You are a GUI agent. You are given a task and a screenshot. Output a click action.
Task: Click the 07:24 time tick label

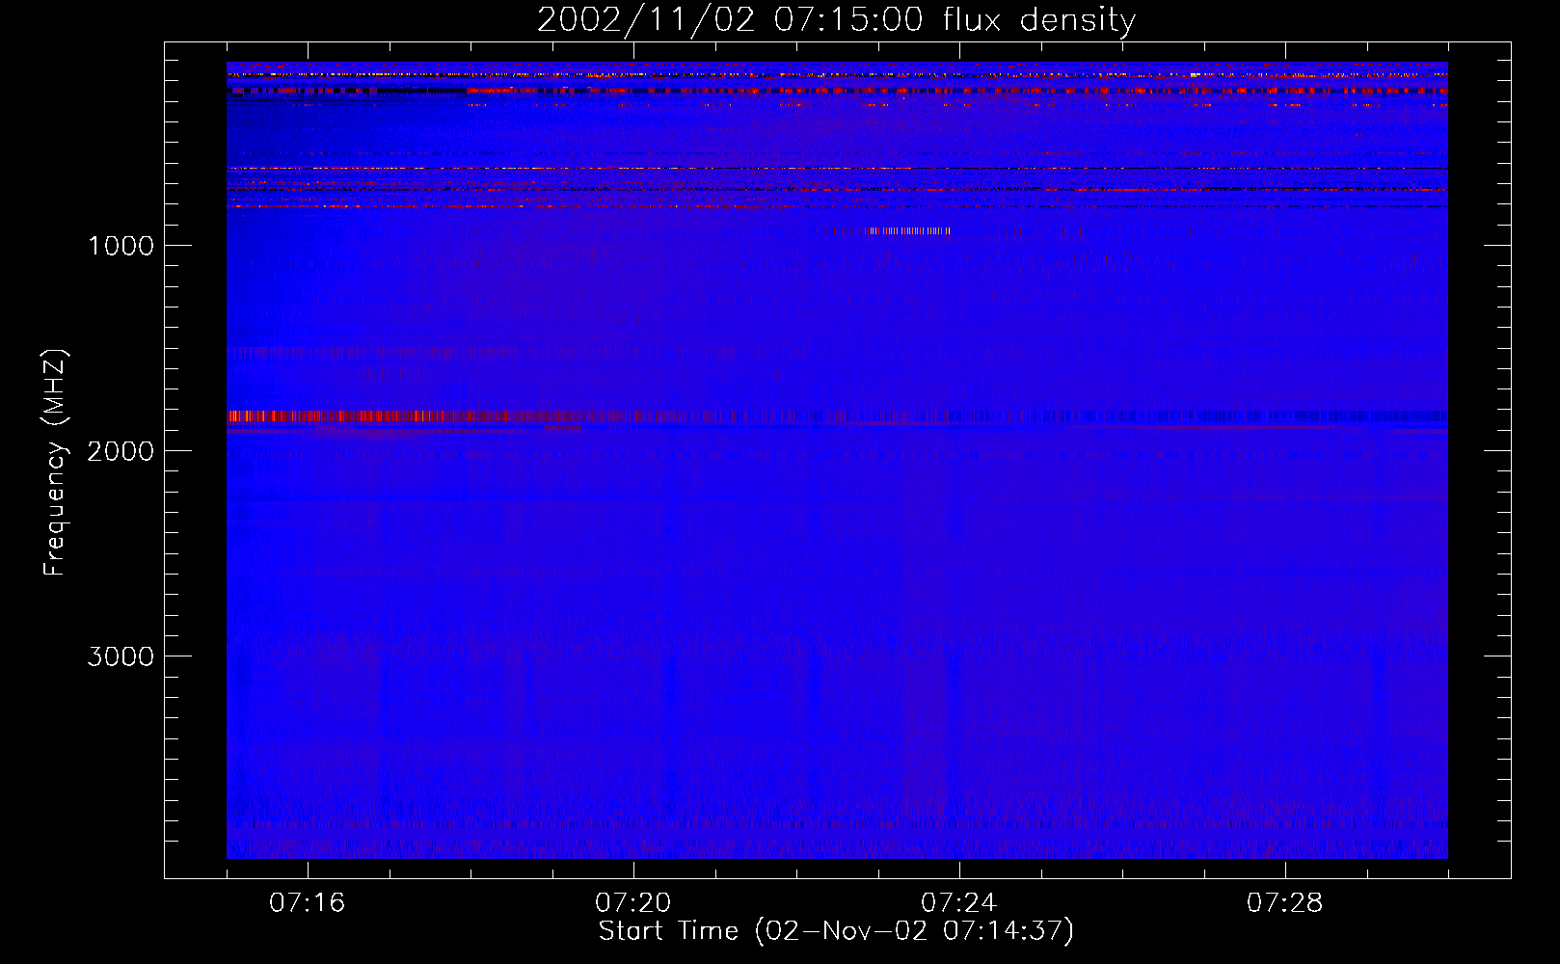(x=958, y=902)
